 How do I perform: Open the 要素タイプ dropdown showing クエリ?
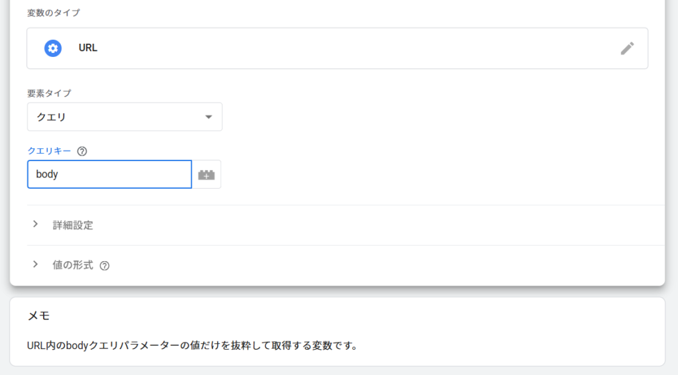pyautogui.click(x=124, y=117)
